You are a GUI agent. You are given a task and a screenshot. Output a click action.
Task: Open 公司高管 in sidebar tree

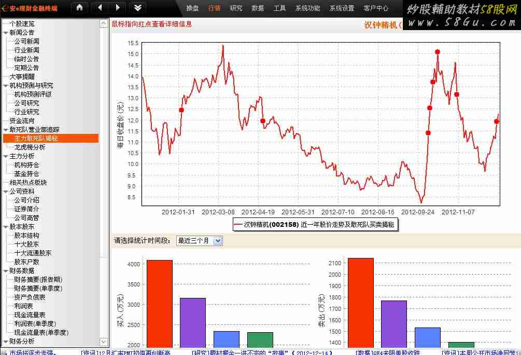(x=26, y=218)
